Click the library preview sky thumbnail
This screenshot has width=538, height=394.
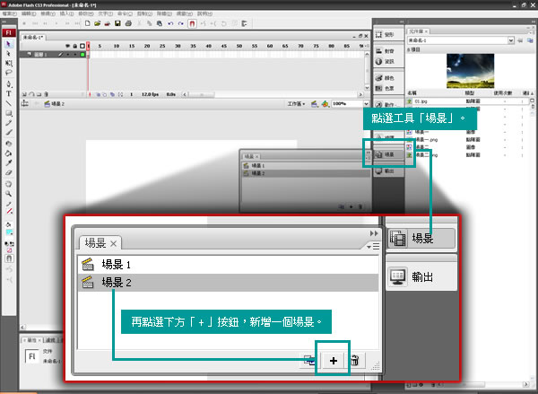[471, 71]
